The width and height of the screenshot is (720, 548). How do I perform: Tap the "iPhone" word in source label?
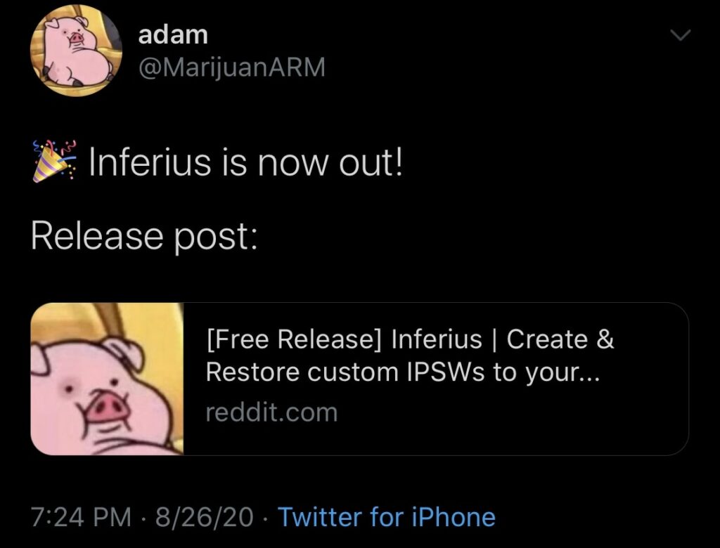454,517
